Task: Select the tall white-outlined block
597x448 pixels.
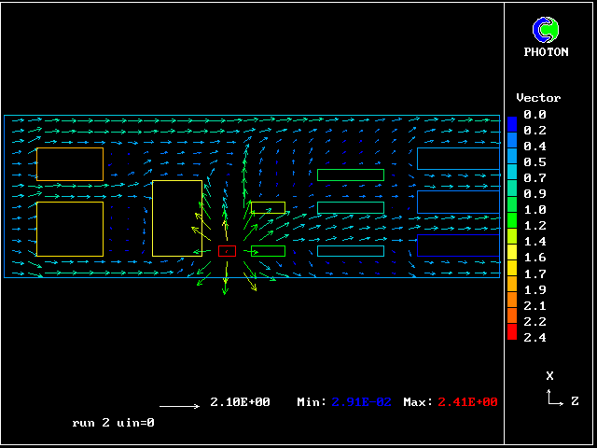Action: 176,218
